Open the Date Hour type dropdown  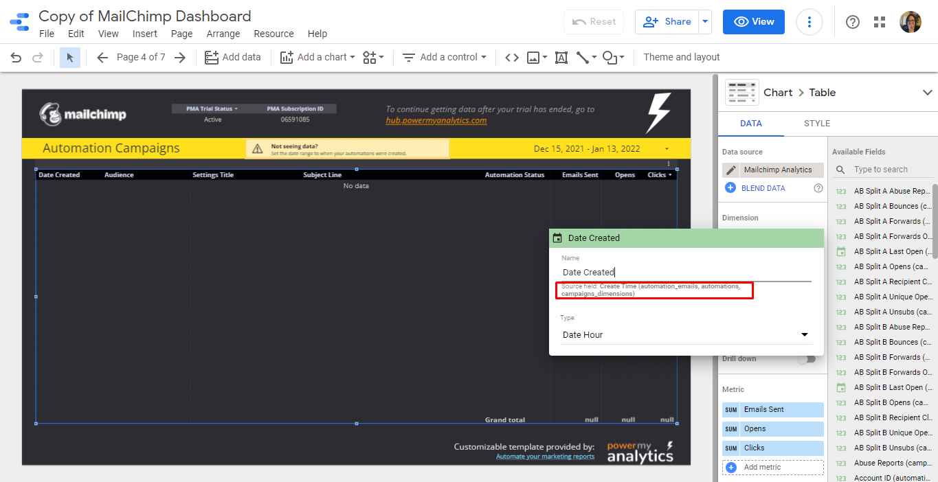804,334
